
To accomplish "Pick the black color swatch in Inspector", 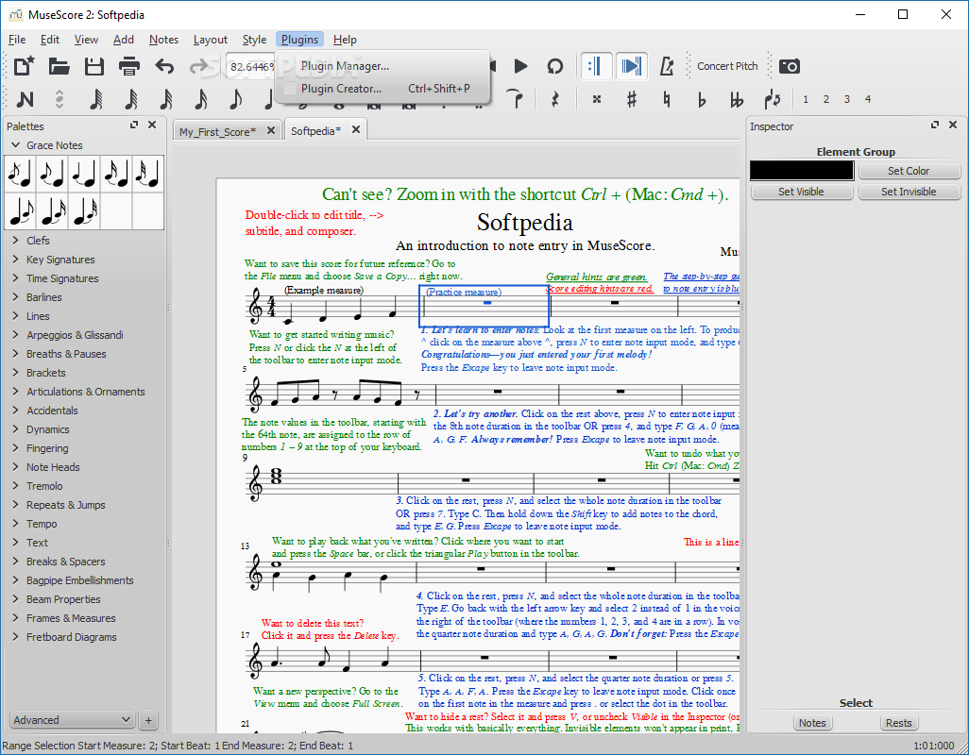I will [802, 171].
